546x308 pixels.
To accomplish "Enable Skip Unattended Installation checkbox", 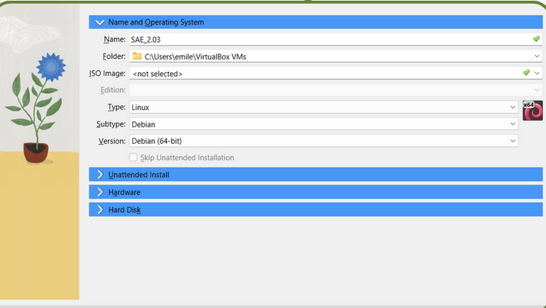I will tap(134, 158).
